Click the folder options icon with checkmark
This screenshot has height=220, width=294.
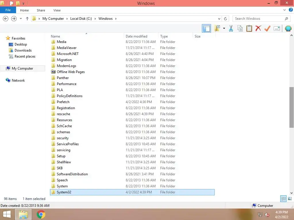(217, 28)
